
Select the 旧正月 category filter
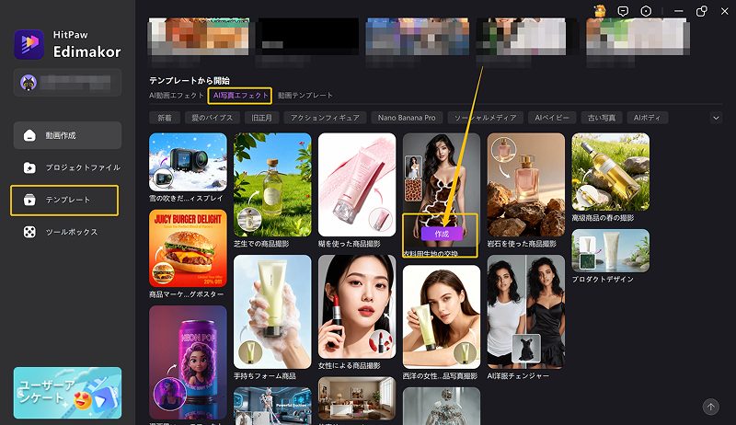click(261, 118)
